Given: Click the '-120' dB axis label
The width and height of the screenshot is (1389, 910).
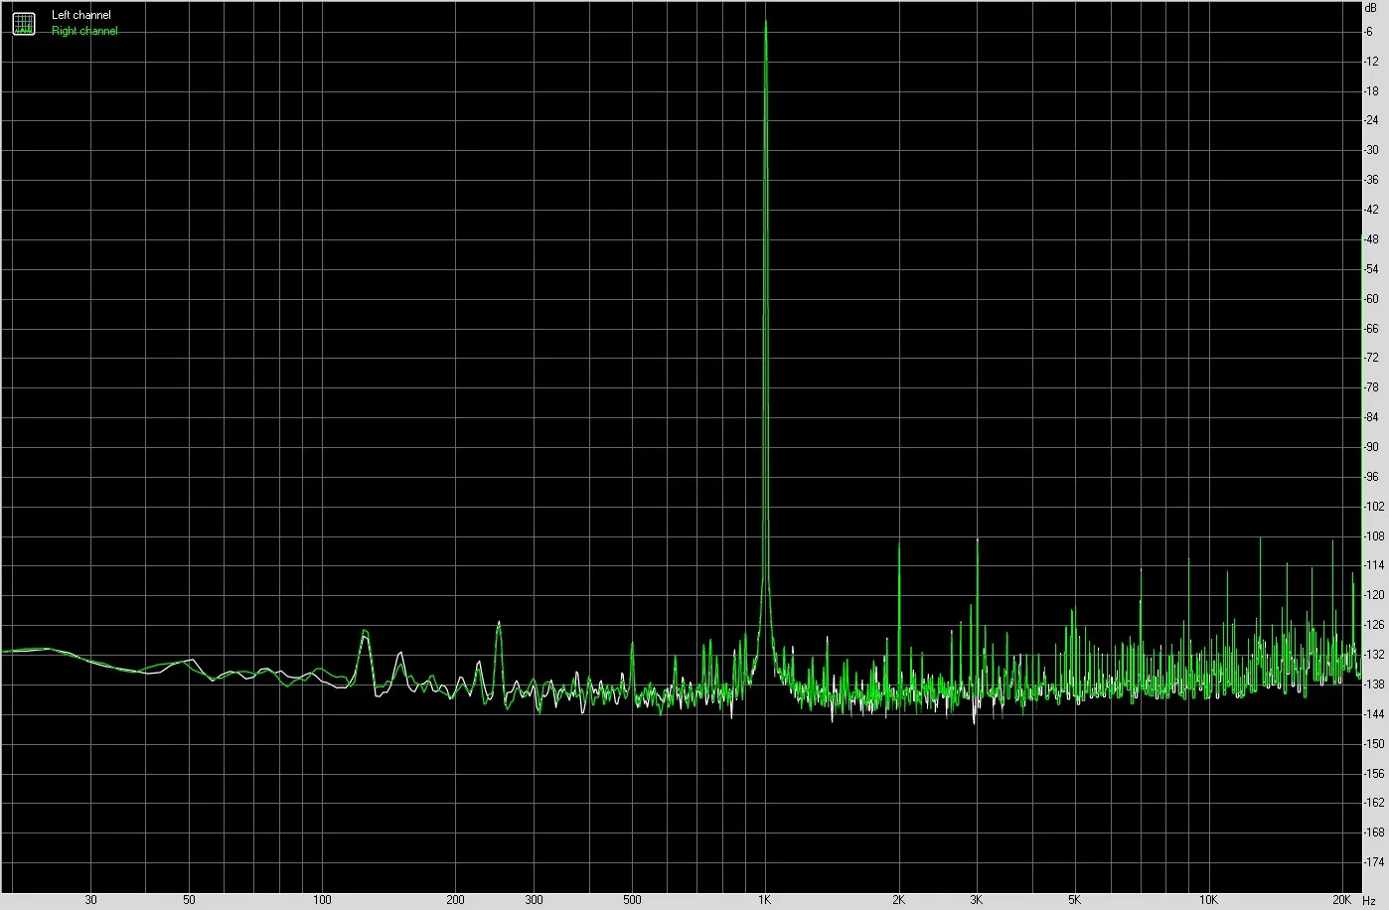Looking at the screenshot, I should (x=1375, y=595).
